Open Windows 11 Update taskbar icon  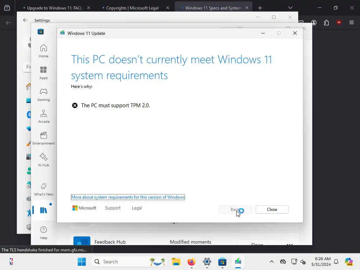238,262
